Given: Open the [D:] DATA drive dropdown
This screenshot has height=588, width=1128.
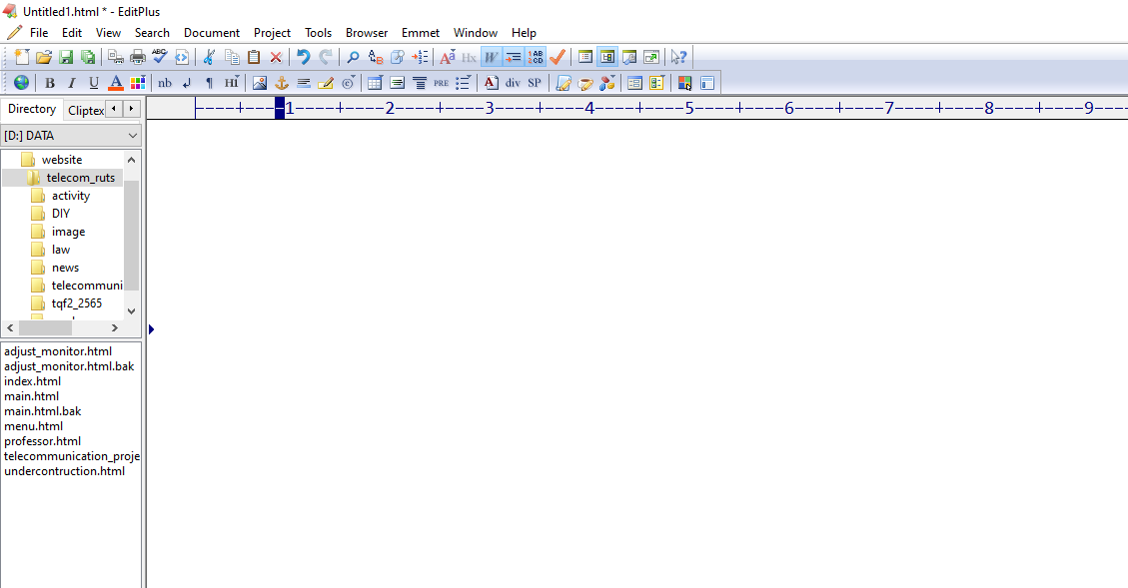Looking at the screenshot, I should point(71,135).
